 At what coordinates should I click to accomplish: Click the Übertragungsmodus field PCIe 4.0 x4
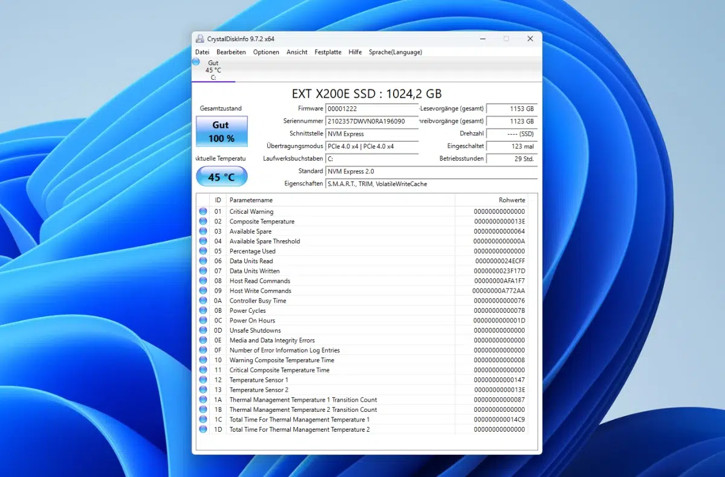pos(372,146)
